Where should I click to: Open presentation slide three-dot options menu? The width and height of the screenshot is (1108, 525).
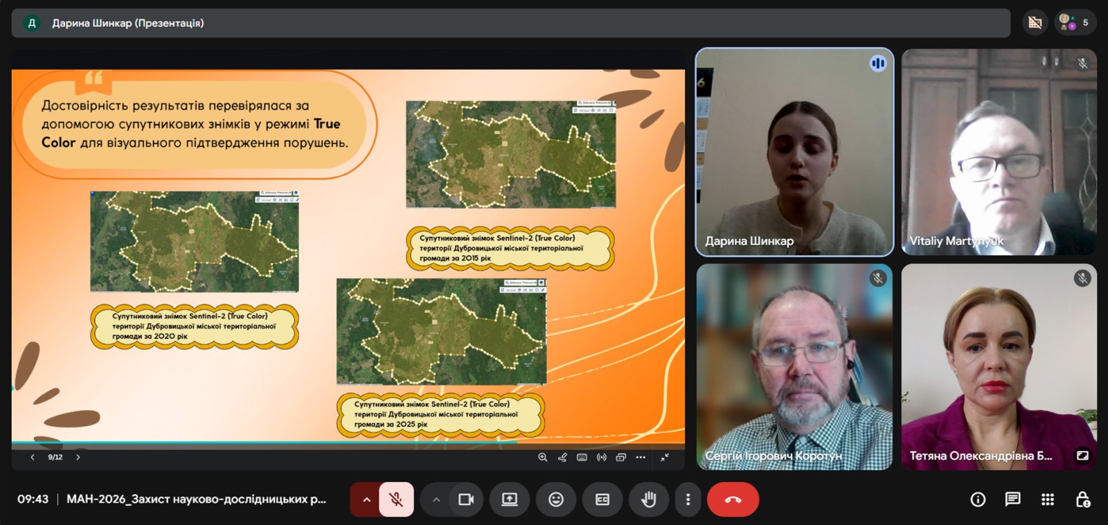coord(641,457)
